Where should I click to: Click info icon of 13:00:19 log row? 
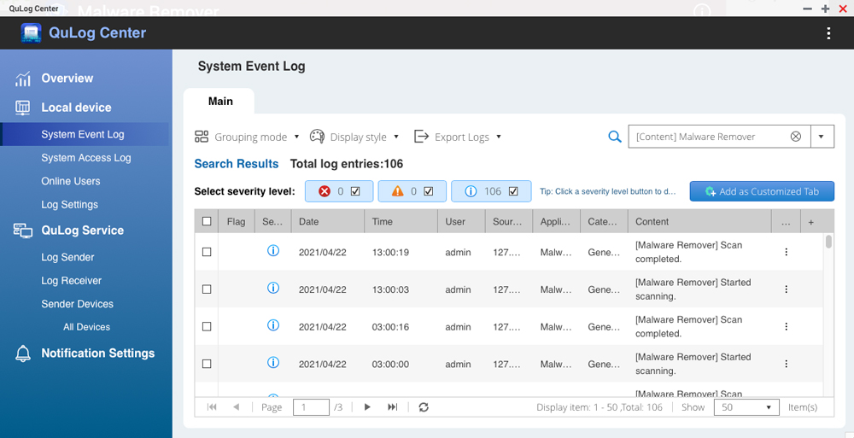coord(273,251)
